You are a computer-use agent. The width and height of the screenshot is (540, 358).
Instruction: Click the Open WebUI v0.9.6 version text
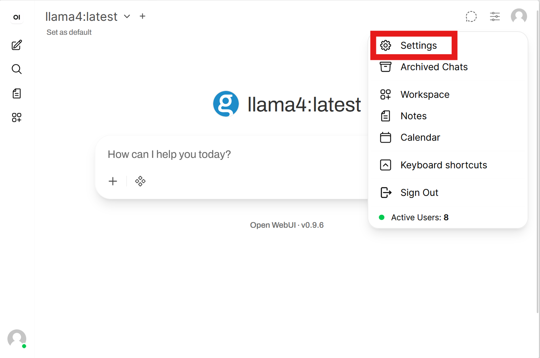(x=287, y=225)
